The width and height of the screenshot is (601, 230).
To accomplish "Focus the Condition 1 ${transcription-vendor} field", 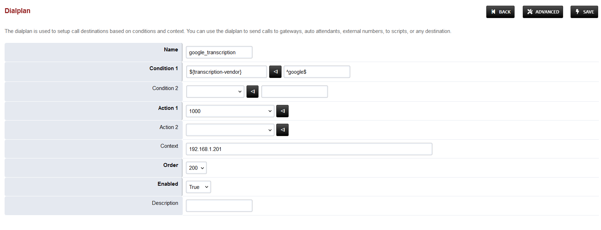I will (226, 72).
